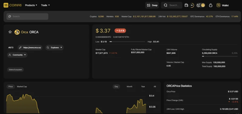Add Orca to favorites star
Image resolution: width=242 pixels, height=114 pixels.
pyautogui.click(x=10, y=32)
